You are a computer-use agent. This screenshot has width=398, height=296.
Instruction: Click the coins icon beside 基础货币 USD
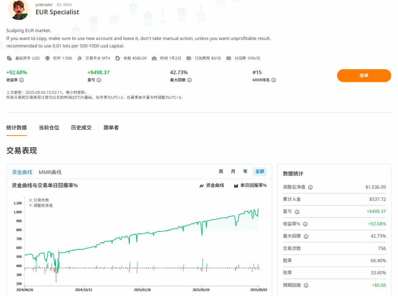tap(9, 58)
